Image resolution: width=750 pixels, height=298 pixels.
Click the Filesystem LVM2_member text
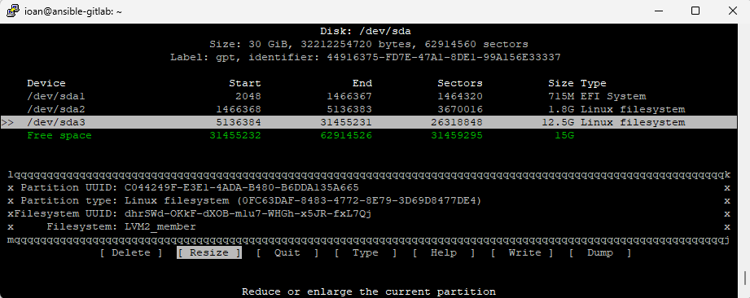click(x=160, y=226)
